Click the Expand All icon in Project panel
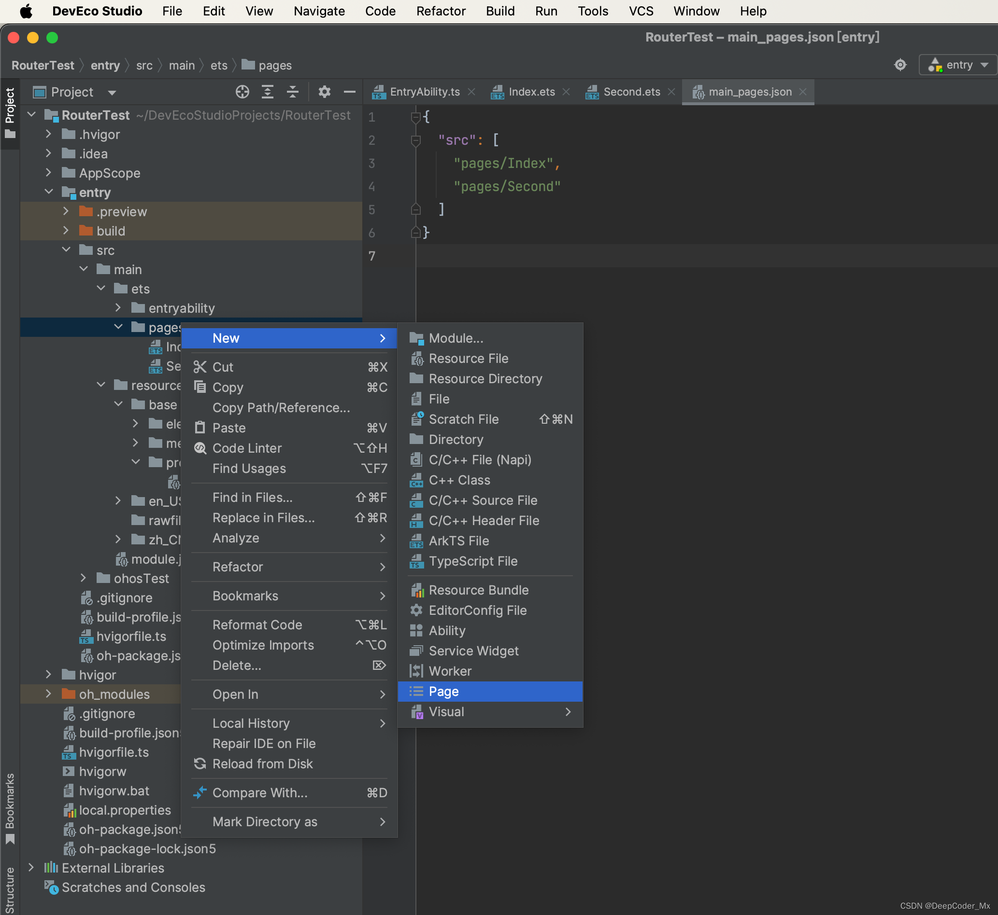 point(268,92)
